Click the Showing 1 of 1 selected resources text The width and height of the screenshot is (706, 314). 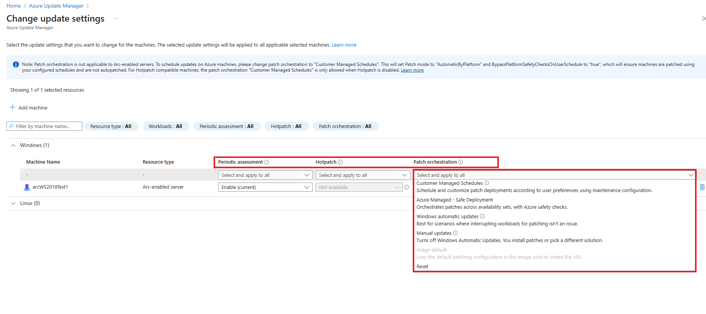[x=47, y=90]
